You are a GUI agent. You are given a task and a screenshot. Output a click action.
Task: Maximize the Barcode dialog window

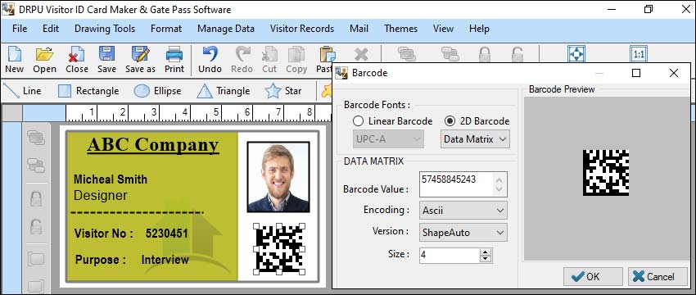(x=636, y=73)
